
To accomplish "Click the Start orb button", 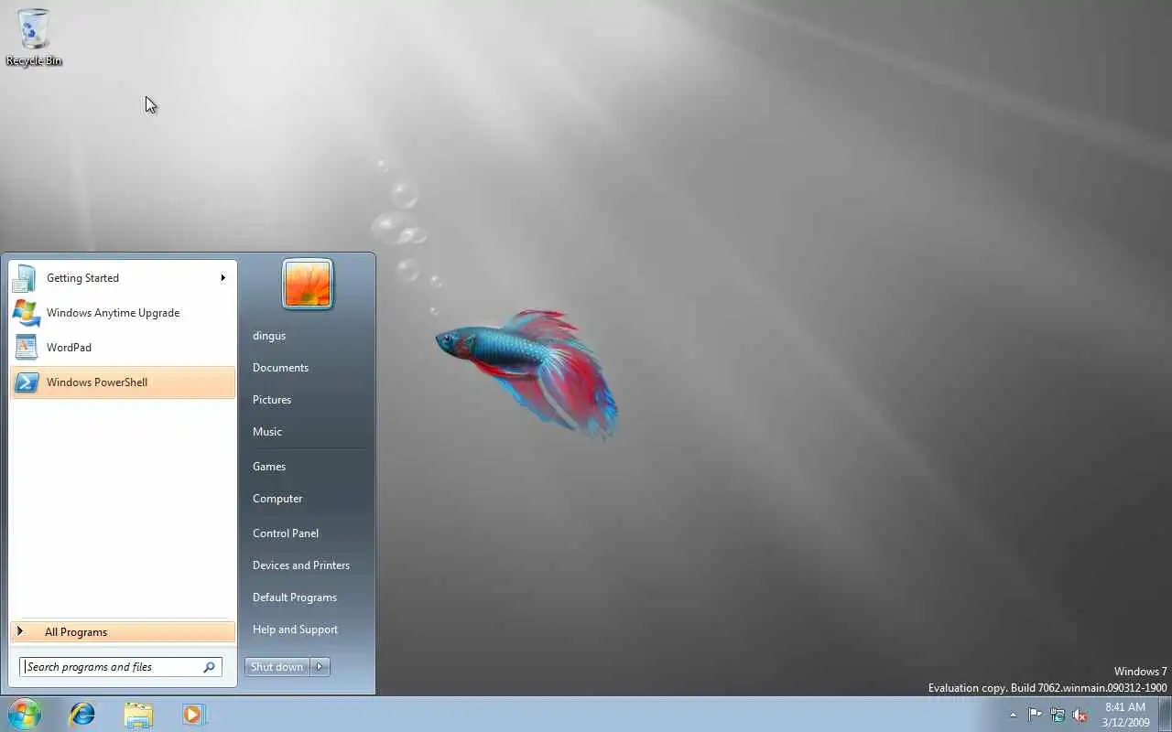I will pyautogui.click(x=24, y=714).
